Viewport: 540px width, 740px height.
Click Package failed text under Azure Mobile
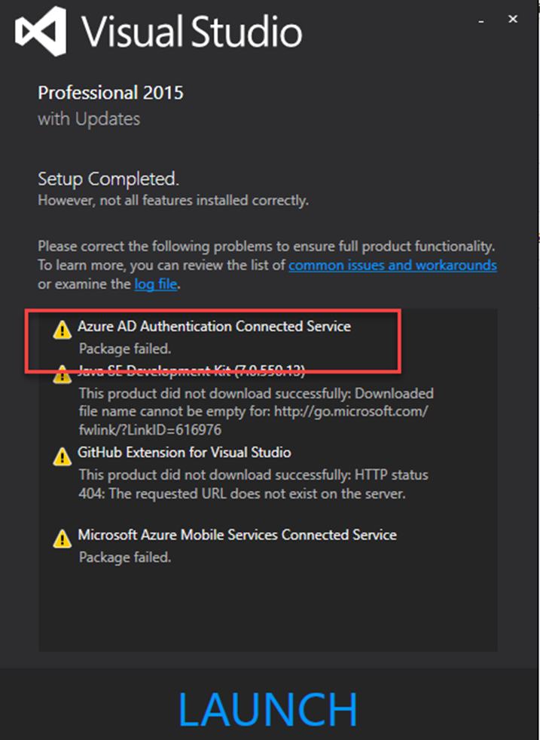click(x=125, y=557)
